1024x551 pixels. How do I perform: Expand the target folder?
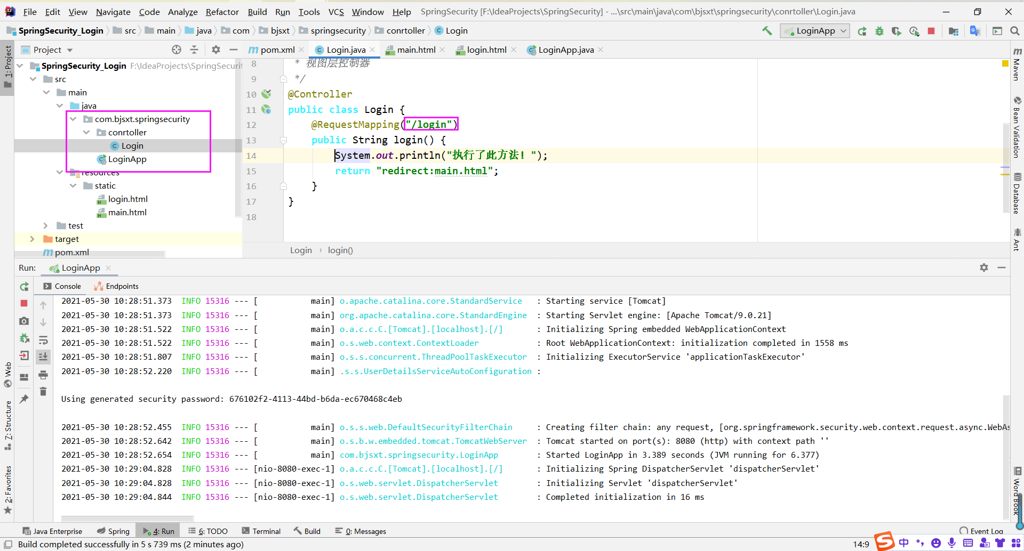(33, 239)
